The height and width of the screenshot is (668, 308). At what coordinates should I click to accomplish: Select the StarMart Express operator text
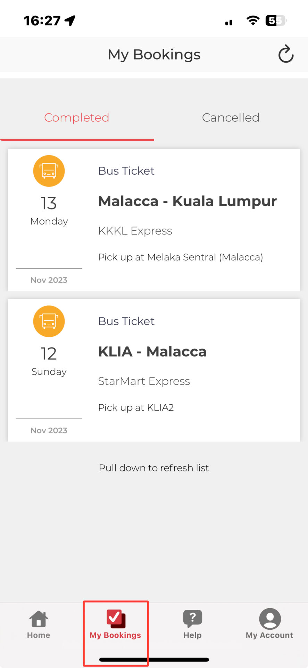pos(144,381)
